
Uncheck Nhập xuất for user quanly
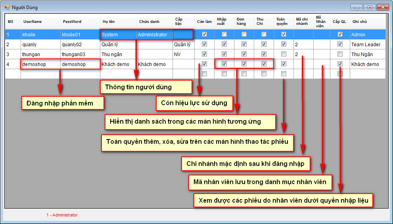point(224,44)
